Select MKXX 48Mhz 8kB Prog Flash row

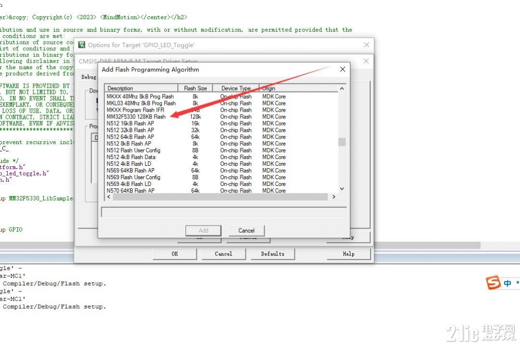pyautogui.click(x=222, y=96)
